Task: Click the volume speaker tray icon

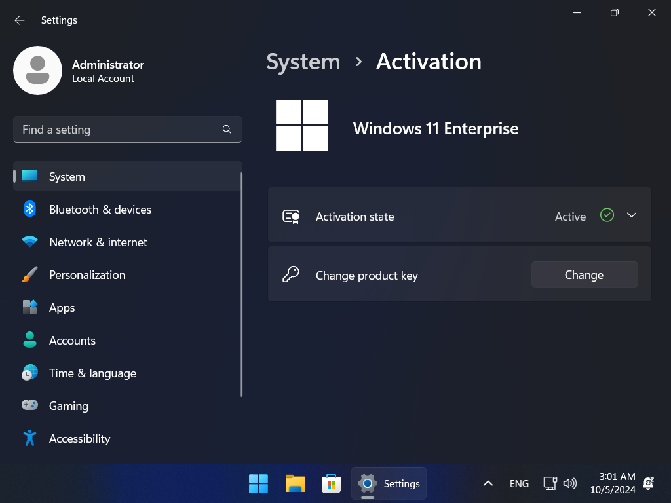Action: point(570,483)
